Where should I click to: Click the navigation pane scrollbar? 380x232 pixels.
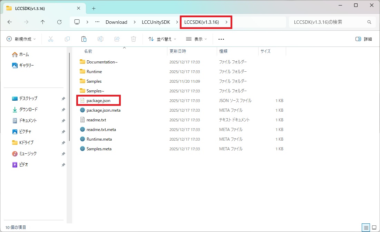(70, 97)
